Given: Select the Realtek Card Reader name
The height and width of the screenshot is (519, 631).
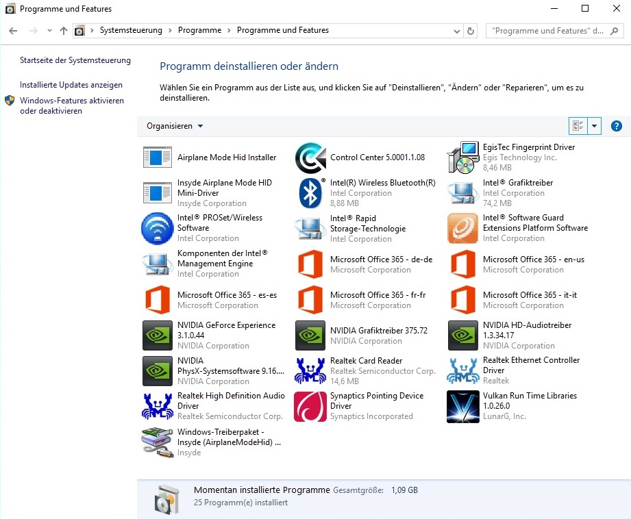Looking at the screenshot, I should pyautogui.click(x=367, y=360).
